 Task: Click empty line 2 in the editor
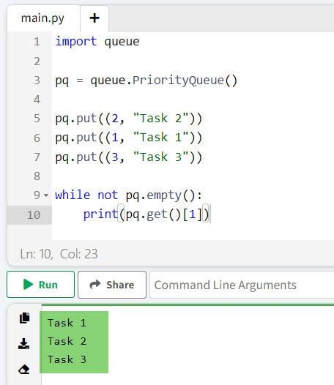click(x=193, y=61)
